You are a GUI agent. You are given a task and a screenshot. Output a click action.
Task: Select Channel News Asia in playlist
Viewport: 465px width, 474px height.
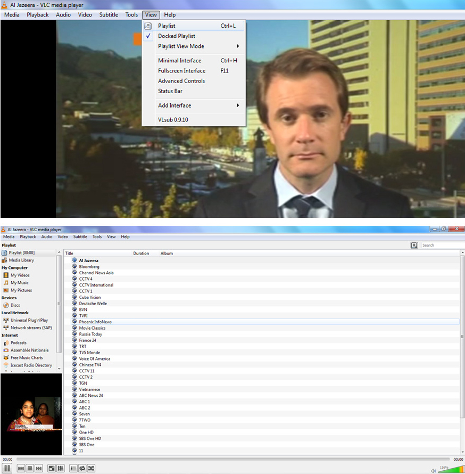(x=96, y=273)
